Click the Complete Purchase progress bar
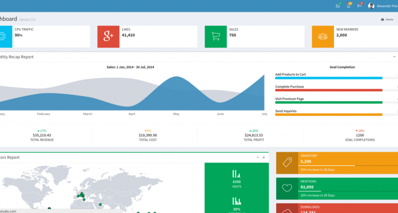Viewport: 398px width, 213px height. pos(336,90)
